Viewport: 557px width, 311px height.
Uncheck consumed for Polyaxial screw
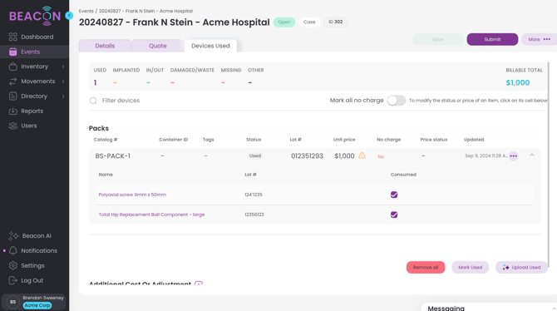click(394, 195)
